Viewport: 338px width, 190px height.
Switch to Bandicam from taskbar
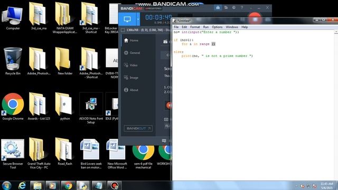tap(114, 185)
